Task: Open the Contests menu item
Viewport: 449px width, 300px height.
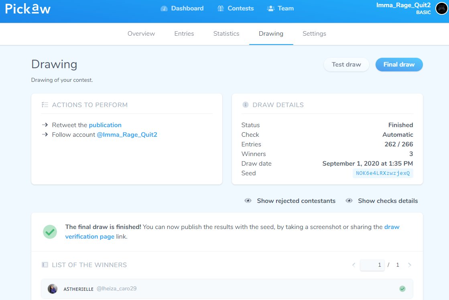Action: click(236, 8)
